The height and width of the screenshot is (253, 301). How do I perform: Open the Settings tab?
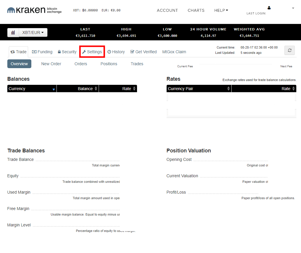click(92, 52)
